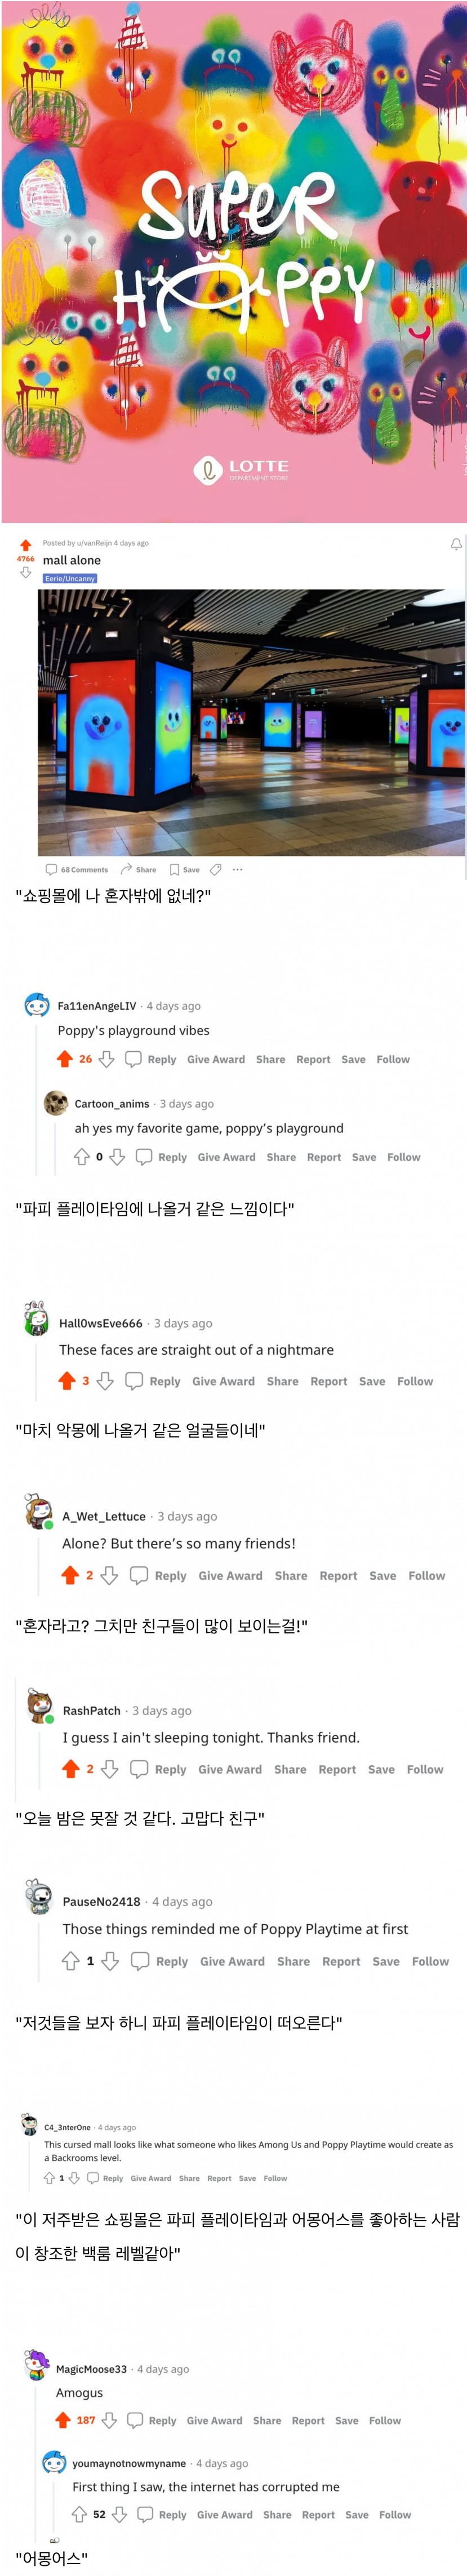Downvote RashPatch's comment
Image resolution: width=467 pixels, height=2576 pixels.
[110, 1769]
